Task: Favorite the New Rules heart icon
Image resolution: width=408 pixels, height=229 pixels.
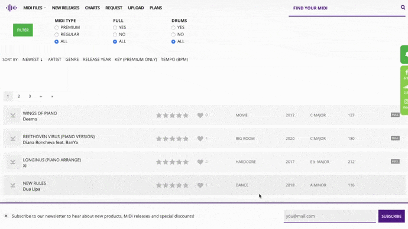Action: (x=200, y=185)
